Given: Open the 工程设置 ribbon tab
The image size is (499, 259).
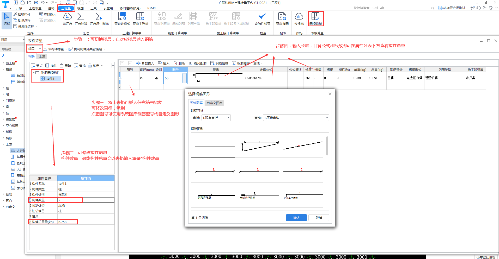Looking at the screenshot, I should [35, 8].
